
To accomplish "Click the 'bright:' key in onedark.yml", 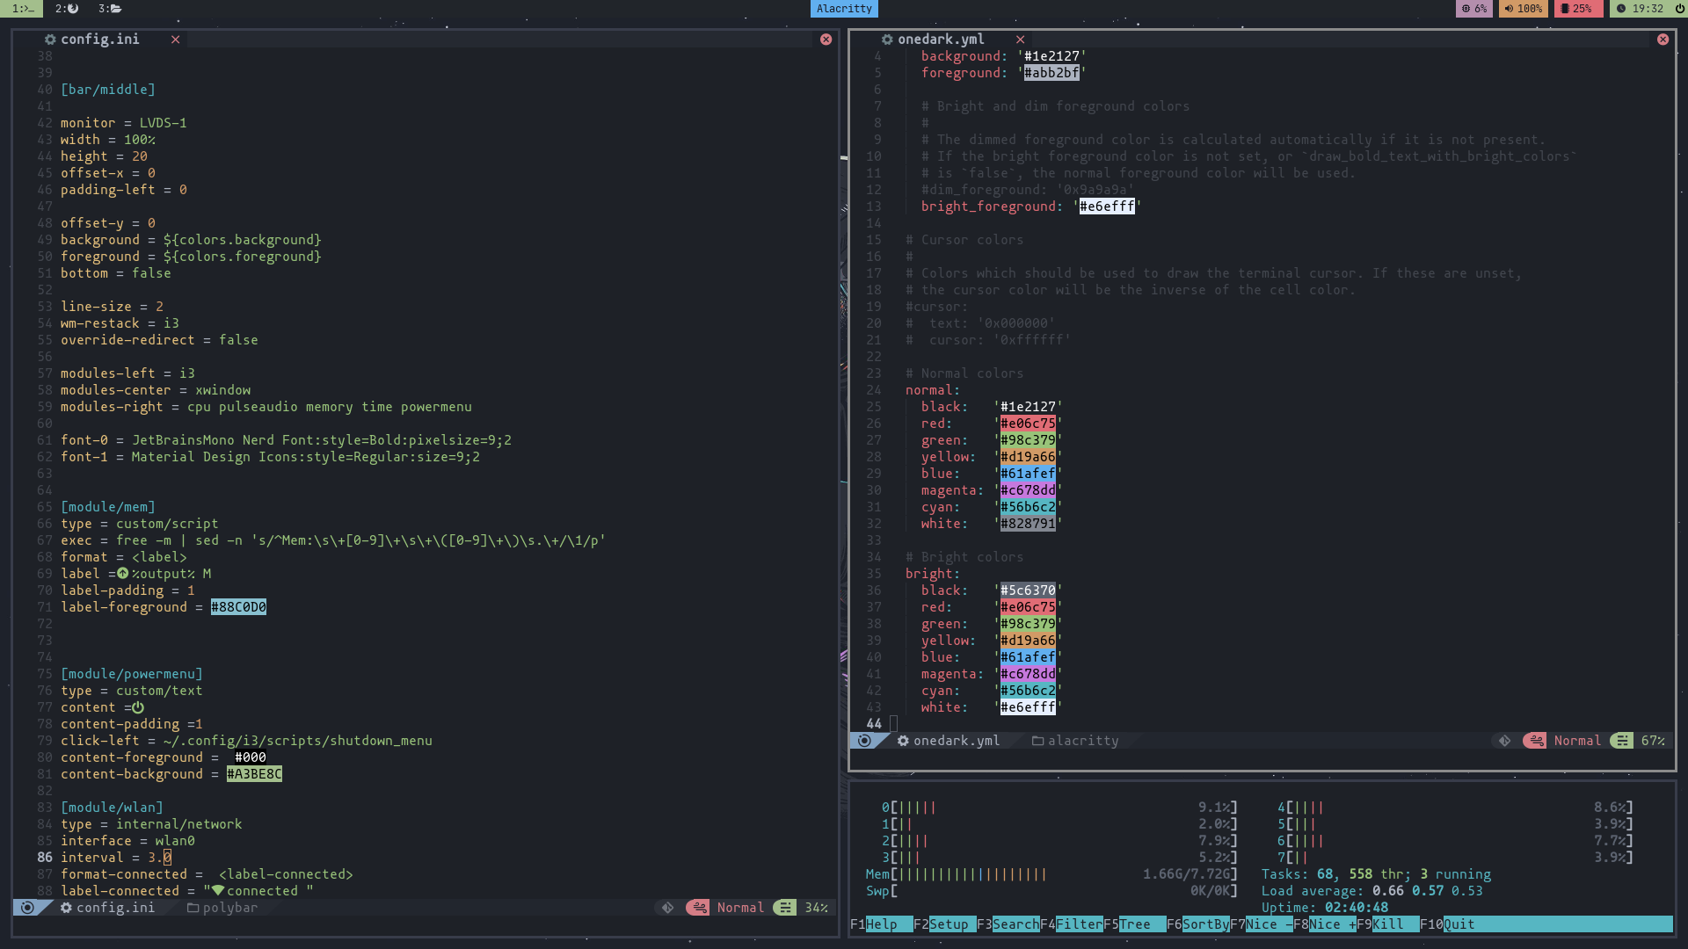I will point(933,574).
